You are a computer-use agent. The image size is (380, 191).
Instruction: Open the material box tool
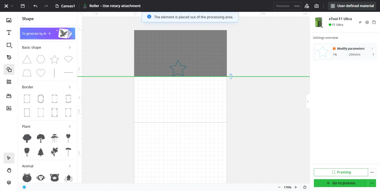[9, 96]
